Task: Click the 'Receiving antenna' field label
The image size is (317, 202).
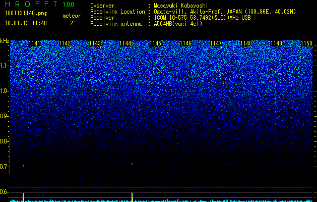Action: pos(116,24)
